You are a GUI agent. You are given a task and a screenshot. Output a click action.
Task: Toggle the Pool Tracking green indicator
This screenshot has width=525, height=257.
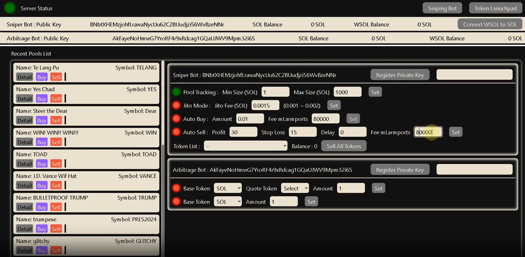[176, 92]
